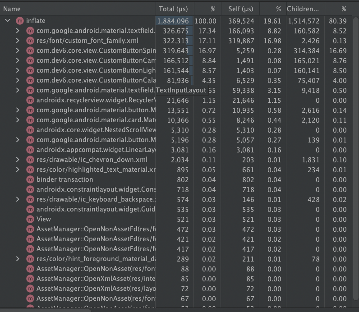Screen dimensions: 359x312
Task: Sort by percent column after Total
Action: pyautogui.click(x=207, y=9)
